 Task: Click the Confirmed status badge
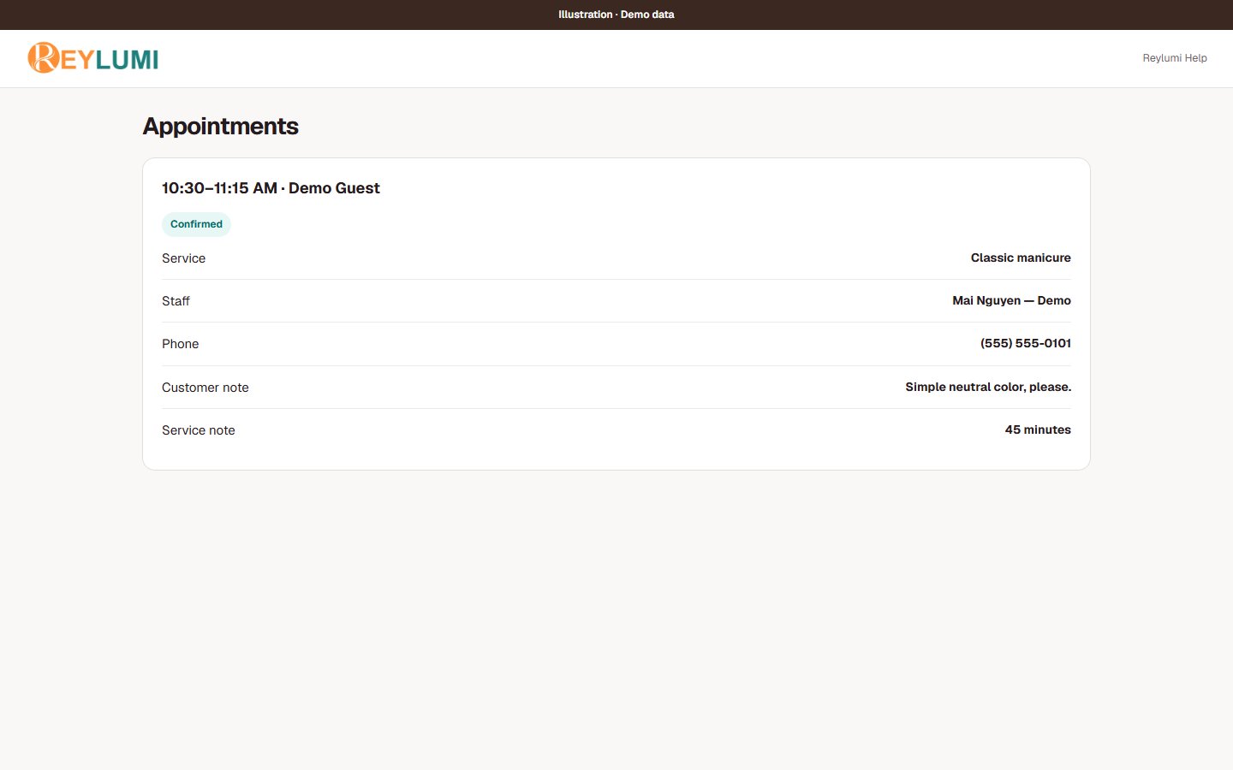pyautogui.click(x=196, y=224)
